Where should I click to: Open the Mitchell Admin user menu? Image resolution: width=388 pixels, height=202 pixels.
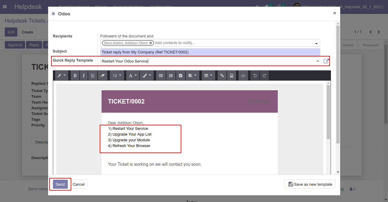(x=338, y=6)
